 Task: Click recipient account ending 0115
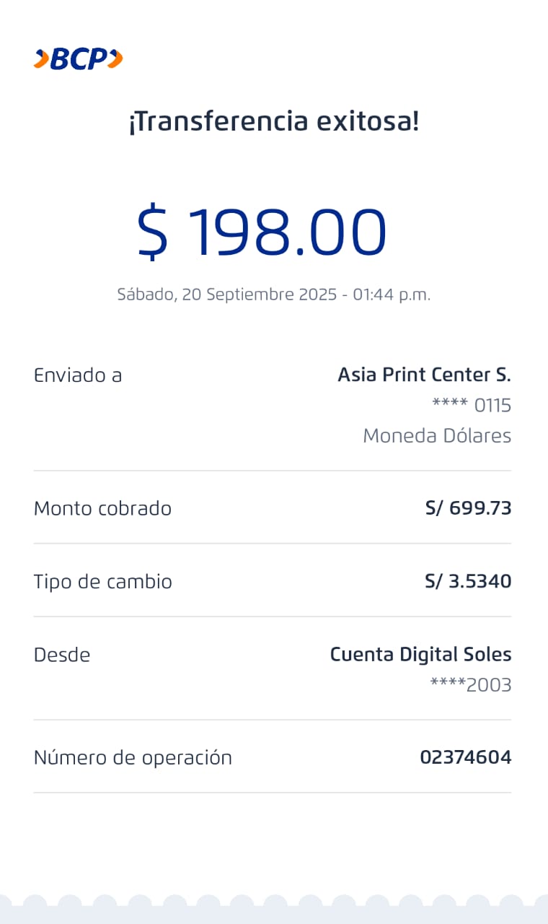tap(472, 406)
